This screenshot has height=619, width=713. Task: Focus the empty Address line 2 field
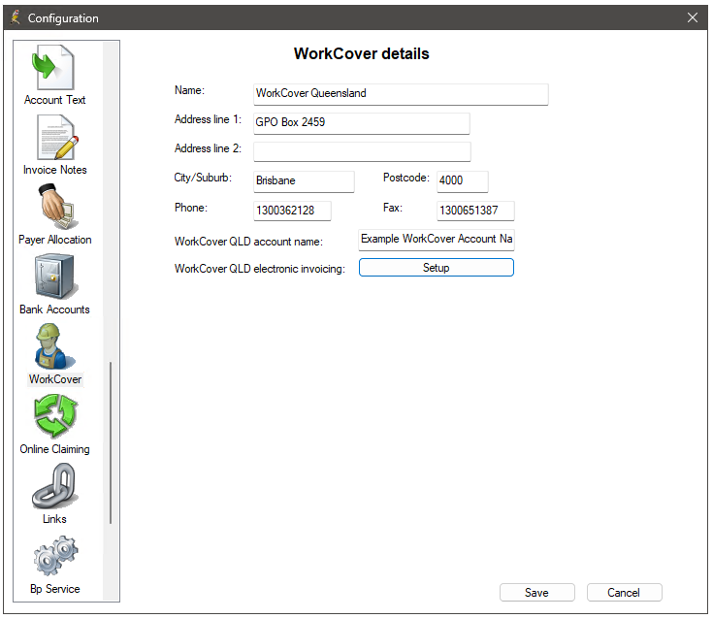point(362,151)
